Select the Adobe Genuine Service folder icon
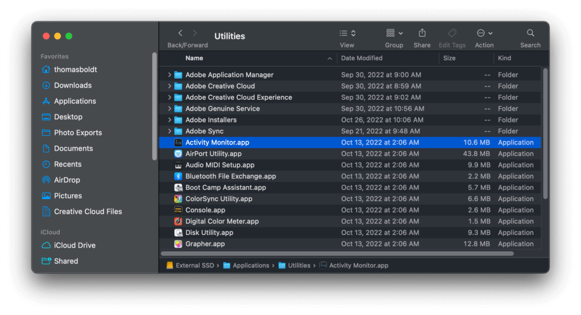The height and width of the screenshot is (315, 581). (178, 108)
